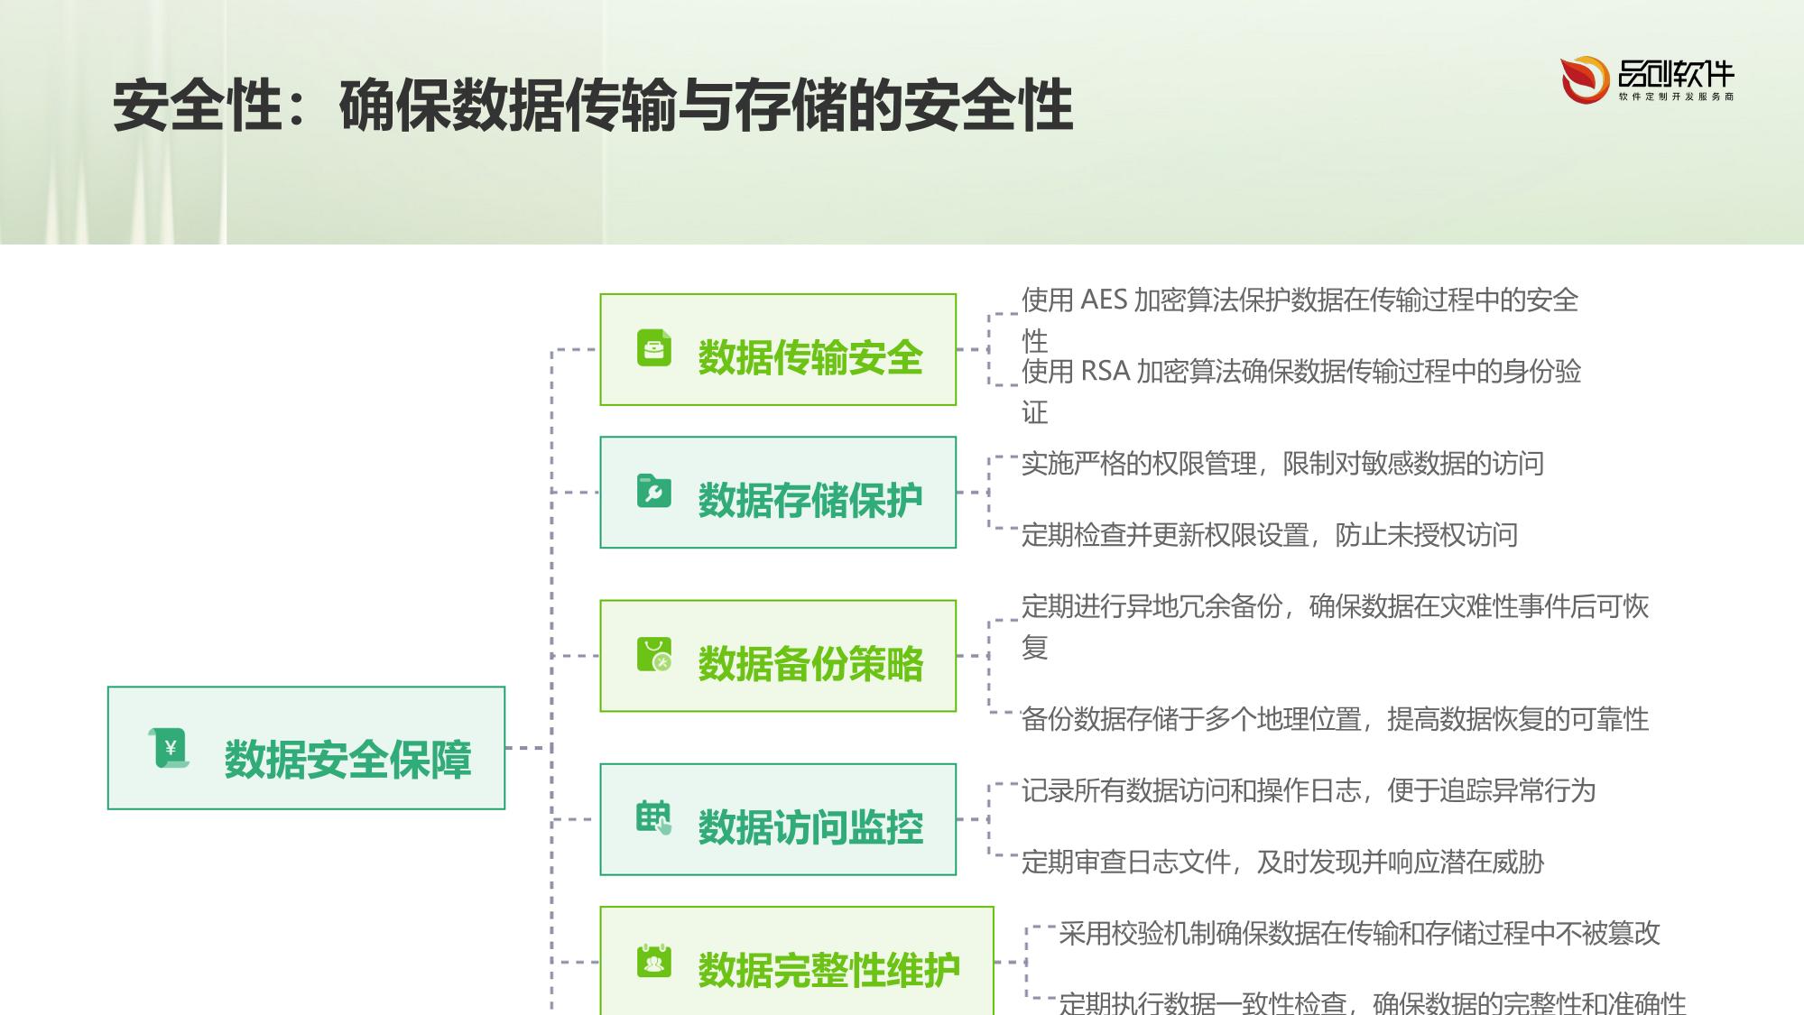
Task: Select the 数据安全保障 root node
Action: tap(306, 748)
